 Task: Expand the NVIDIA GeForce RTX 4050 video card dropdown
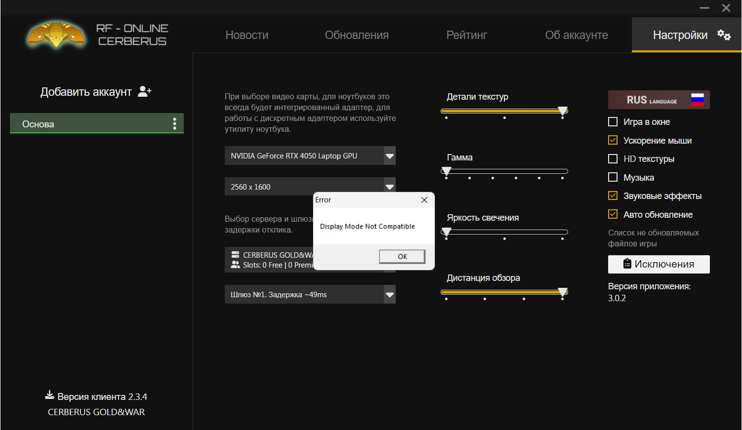coord(390,156)
